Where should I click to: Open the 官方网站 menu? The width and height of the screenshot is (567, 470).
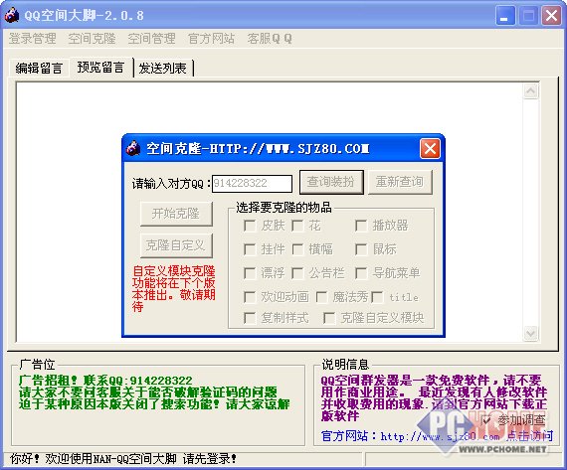pyautogui.click(x=212, y=39)
